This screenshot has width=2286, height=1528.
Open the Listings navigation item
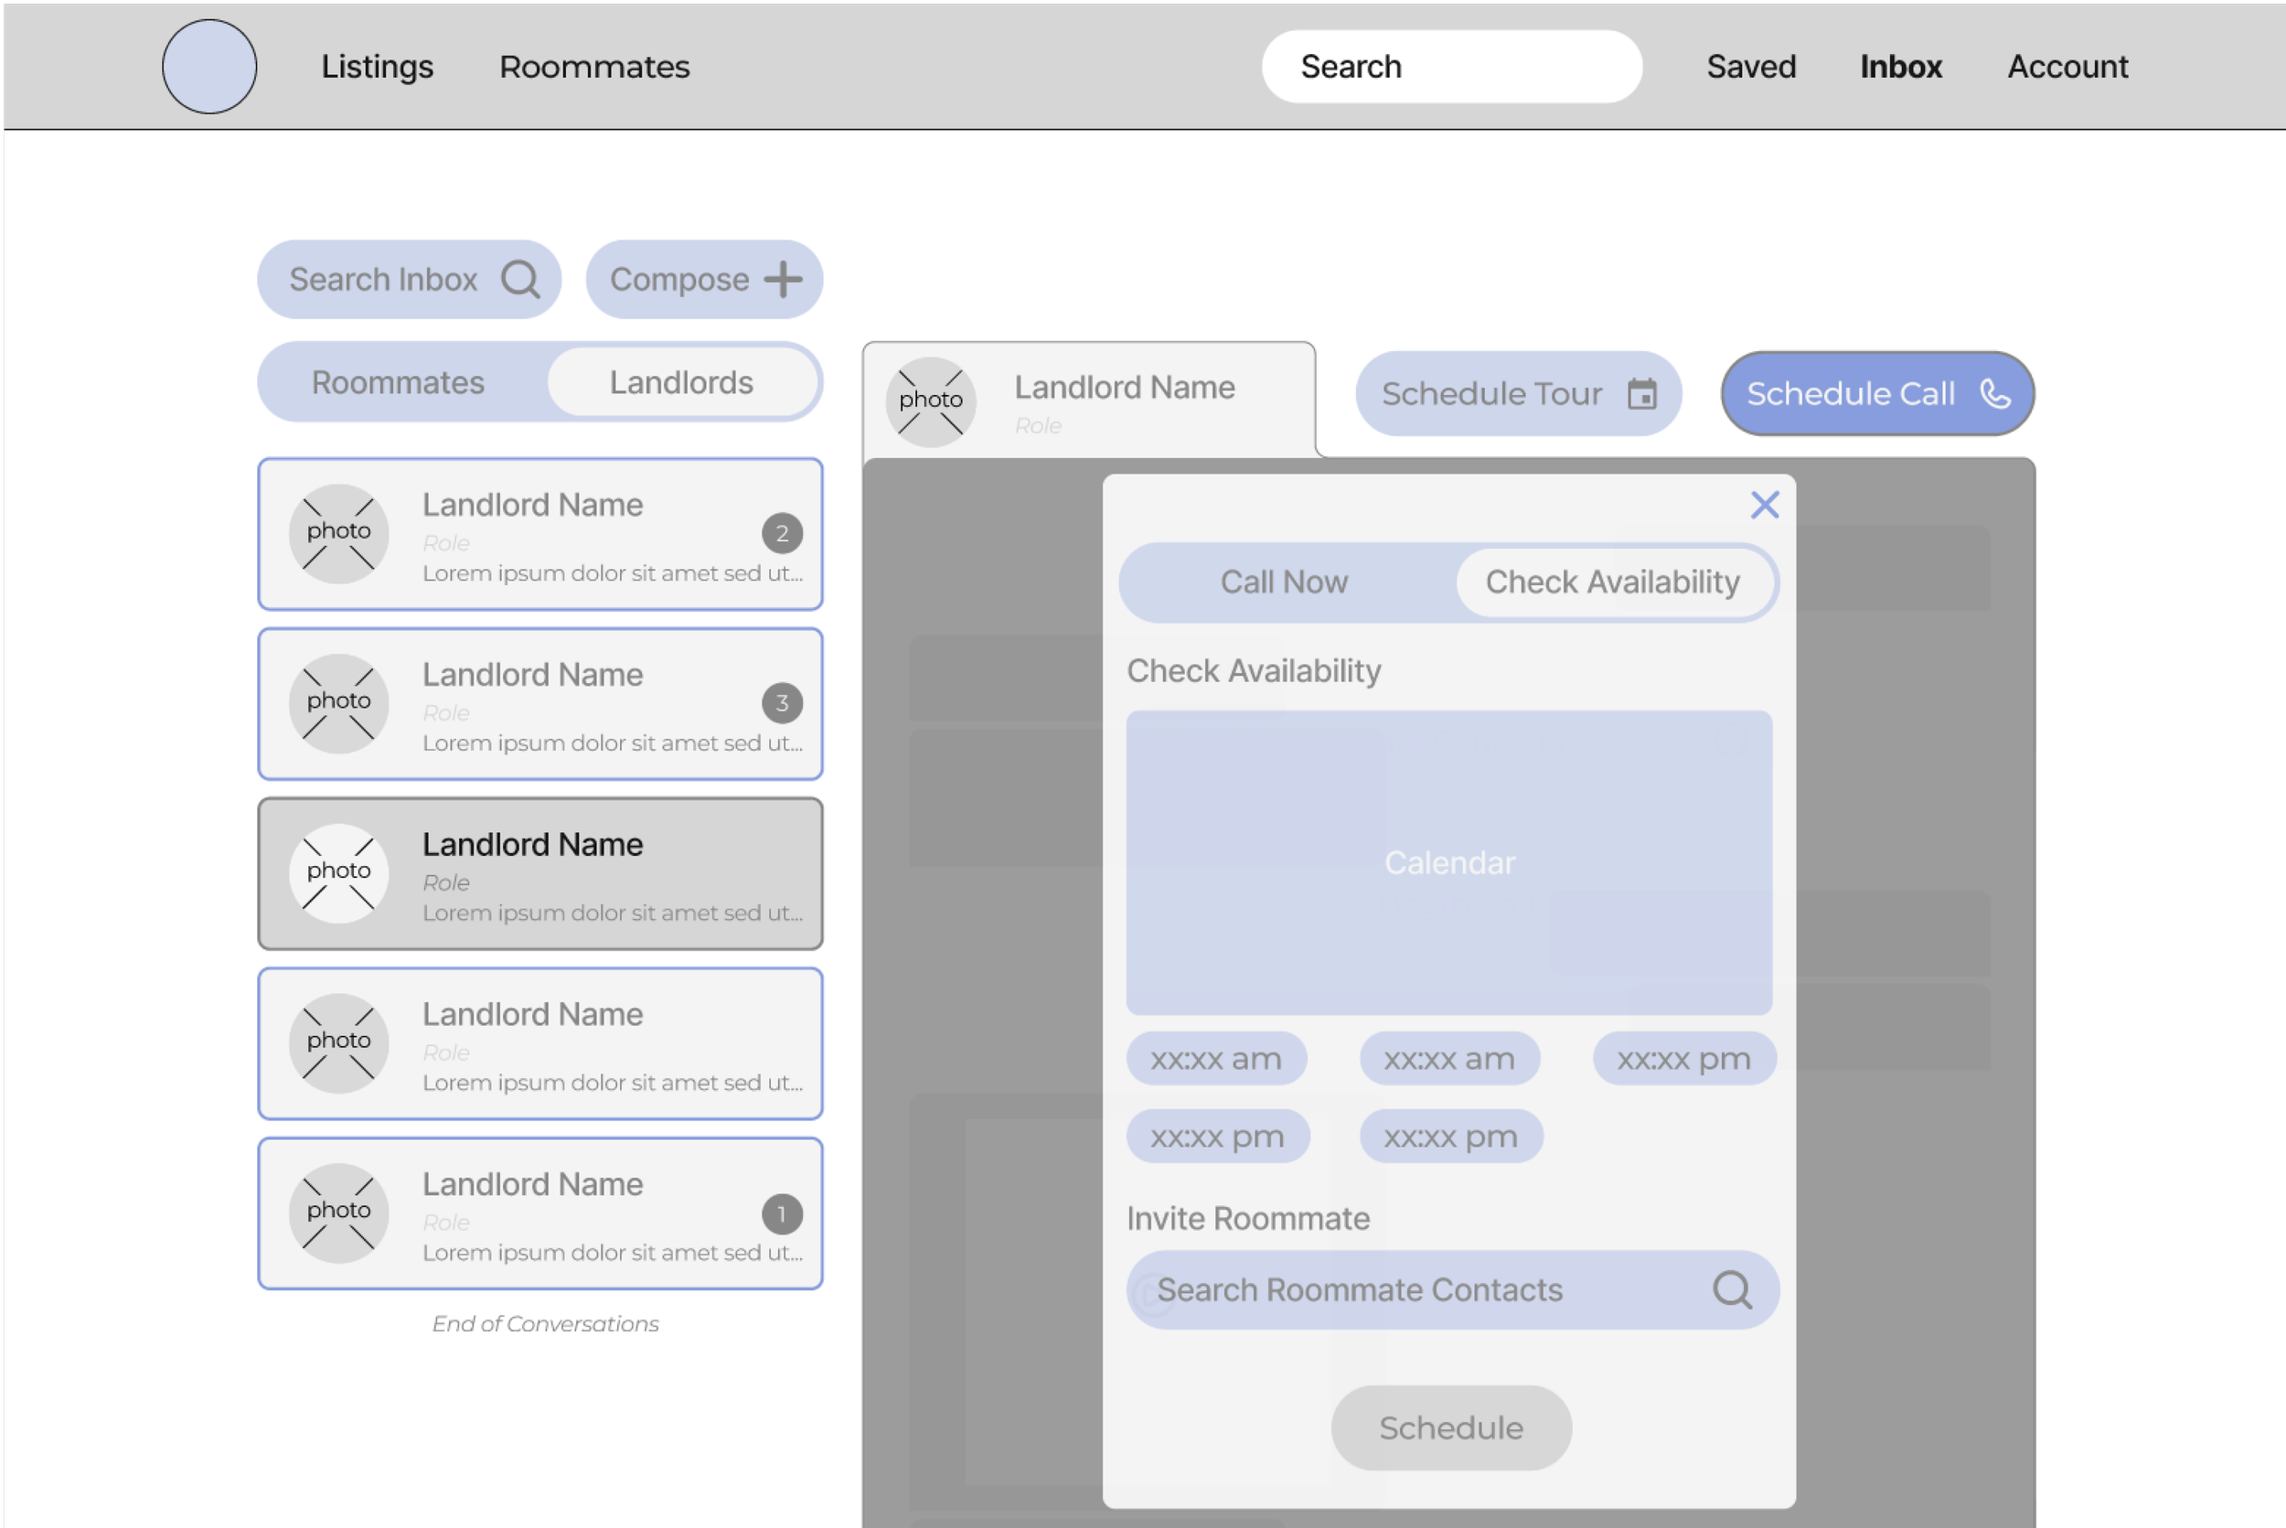pyautogui.click(x=377, y=66)
